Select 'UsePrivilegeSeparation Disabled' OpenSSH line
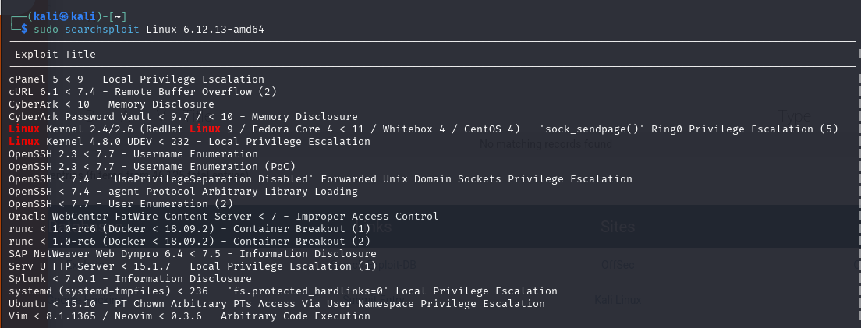 [x=320, y=179]
